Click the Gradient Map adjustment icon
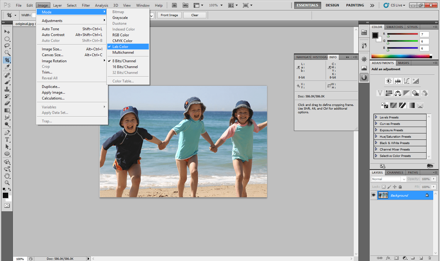 point(411,105)
